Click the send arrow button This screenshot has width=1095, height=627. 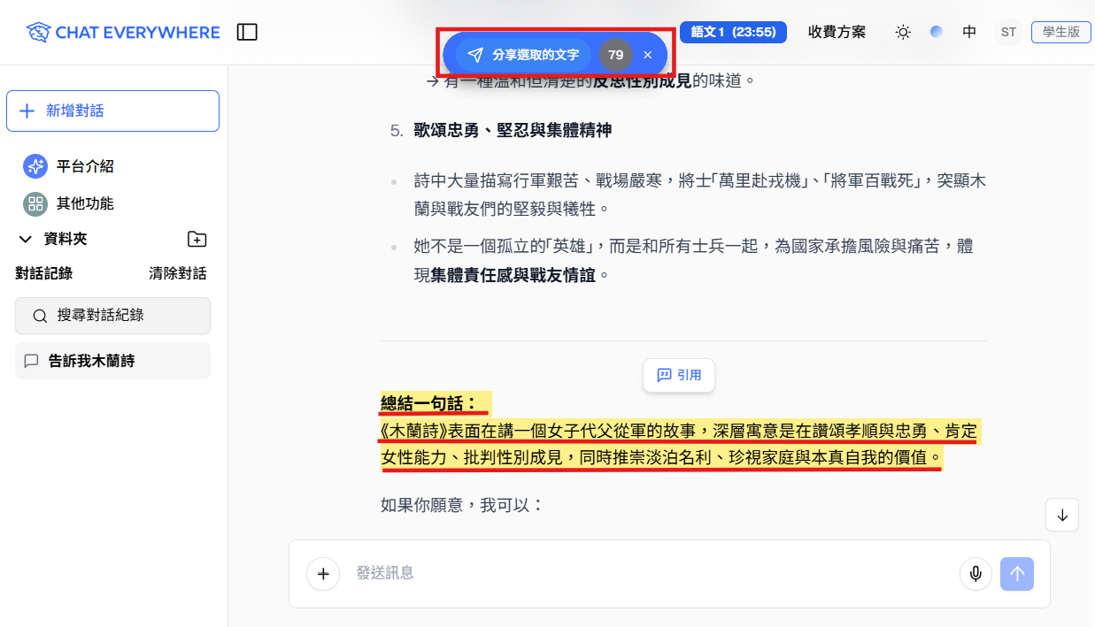[x=1017, y=574]
